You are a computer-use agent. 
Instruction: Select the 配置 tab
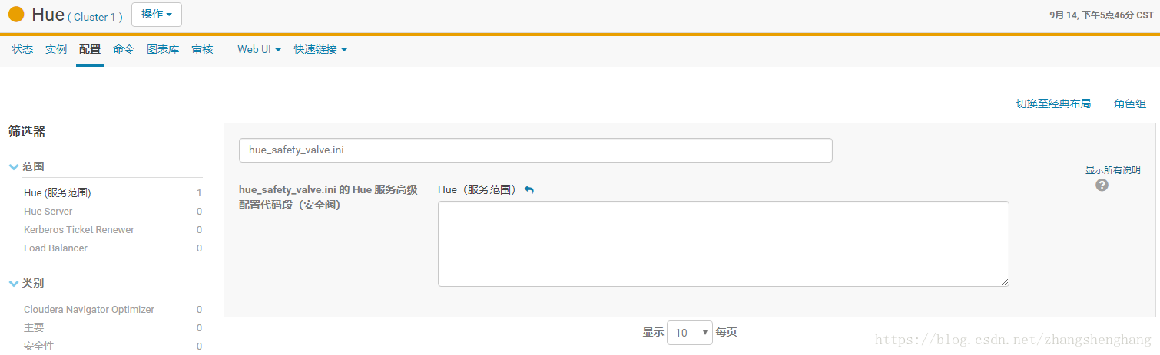[x=90, y=49]
